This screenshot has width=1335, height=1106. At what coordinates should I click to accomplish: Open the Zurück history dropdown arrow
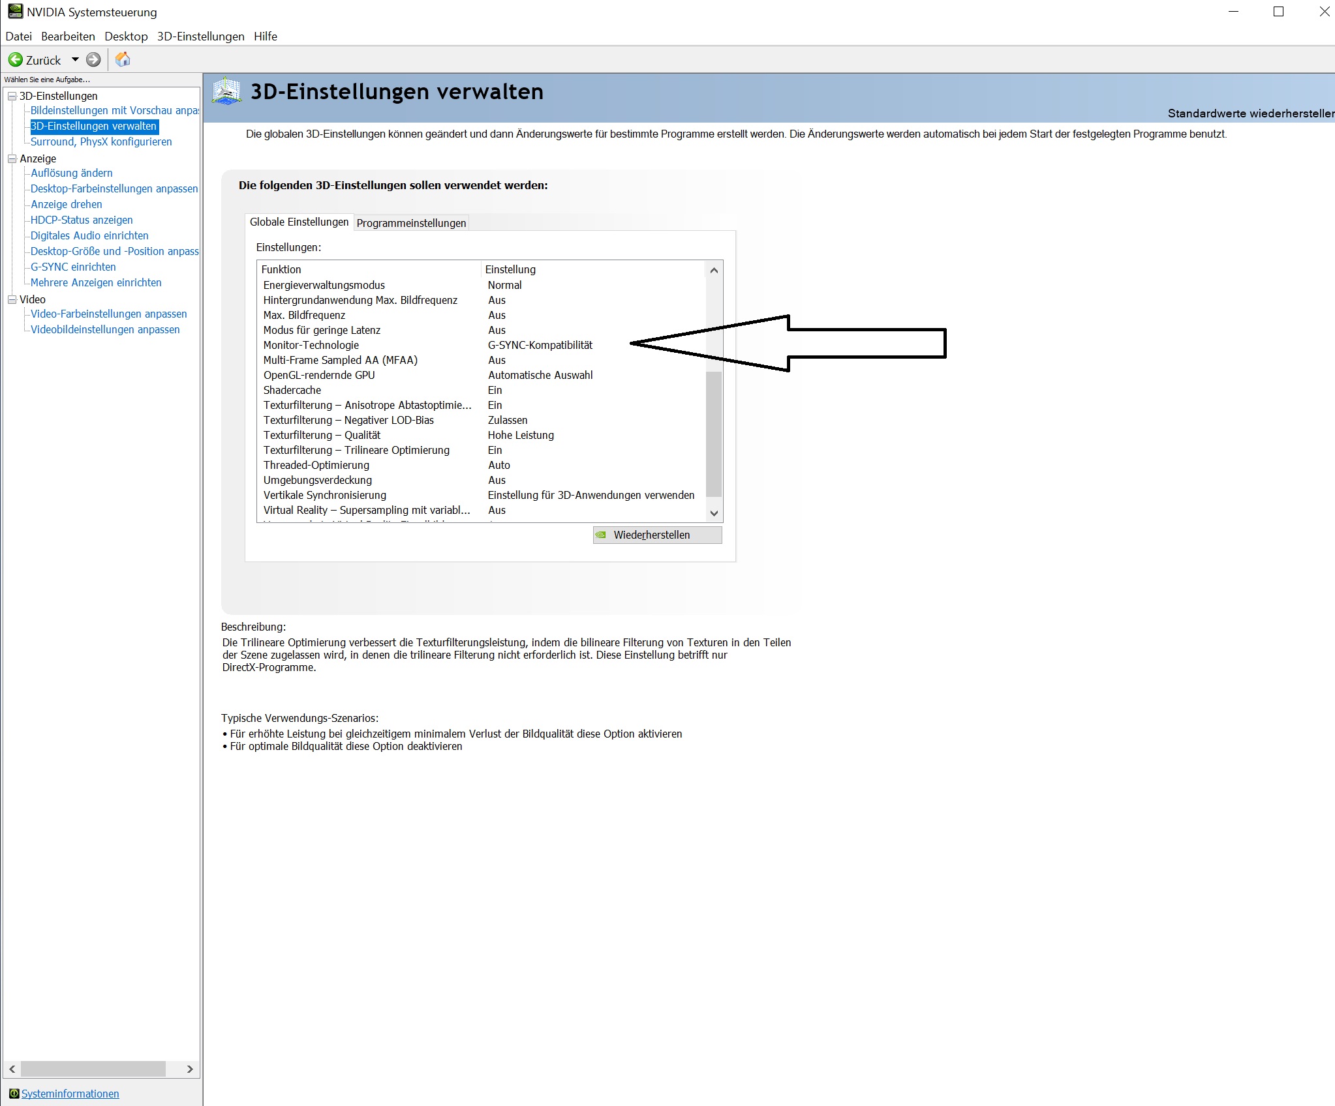pos(76,60)
